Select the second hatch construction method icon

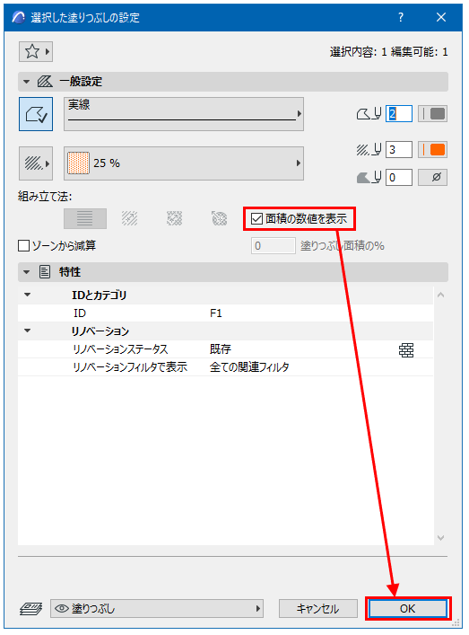point(130,218)
